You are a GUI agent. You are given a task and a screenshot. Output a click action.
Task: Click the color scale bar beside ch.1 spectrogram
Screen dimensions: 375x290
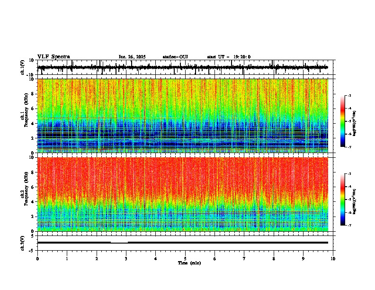coord(342,121)
